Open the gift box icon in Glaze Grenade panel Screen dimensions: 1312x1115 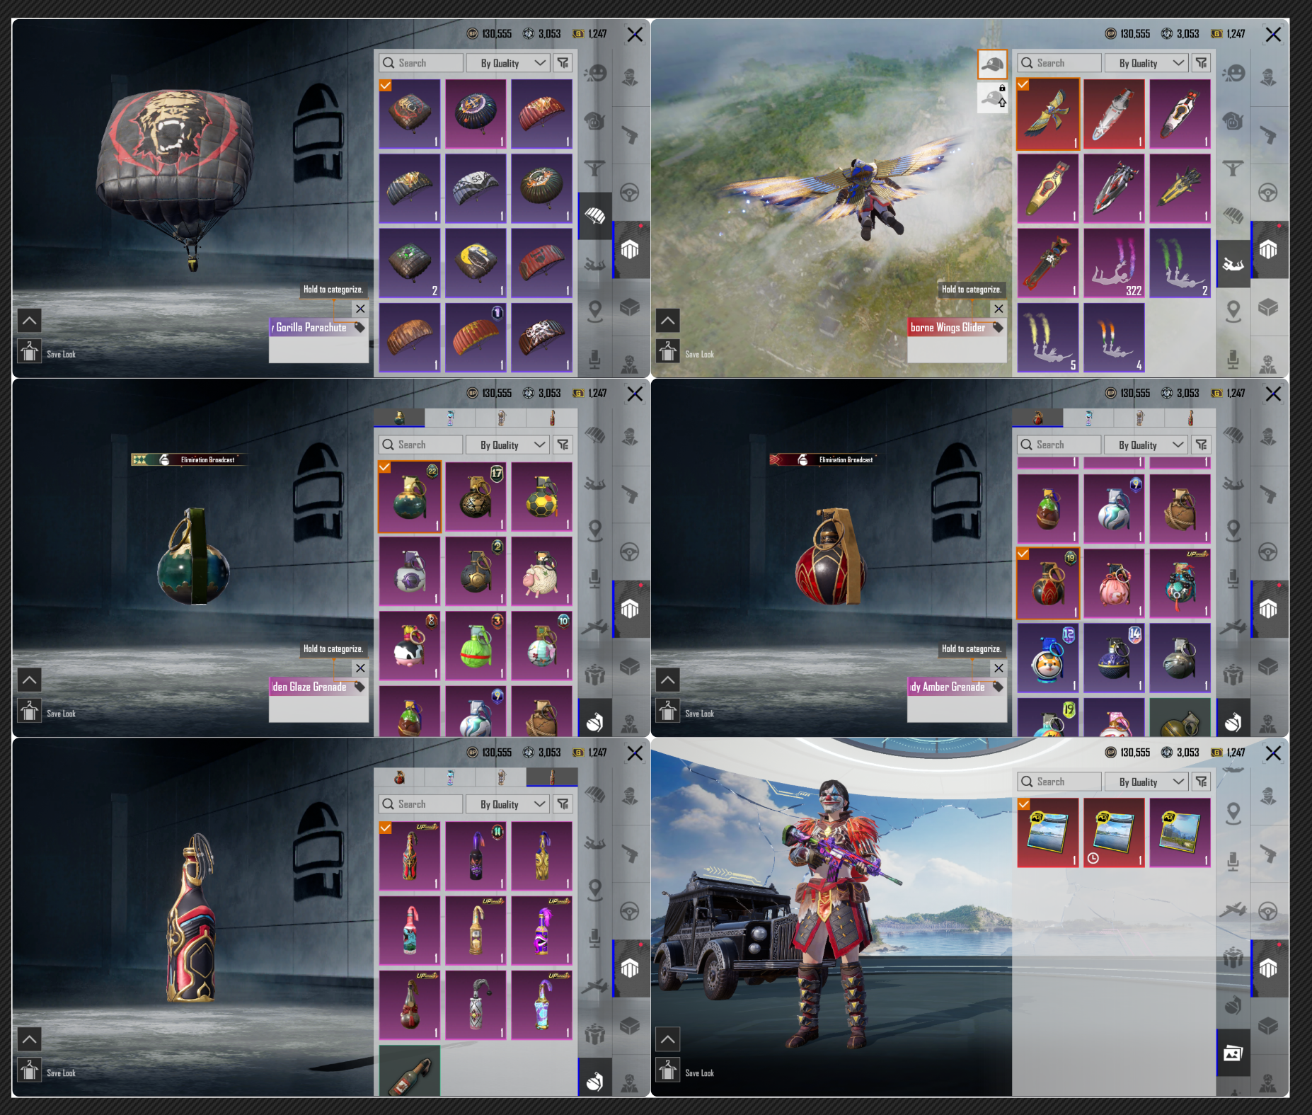point(595,674)
